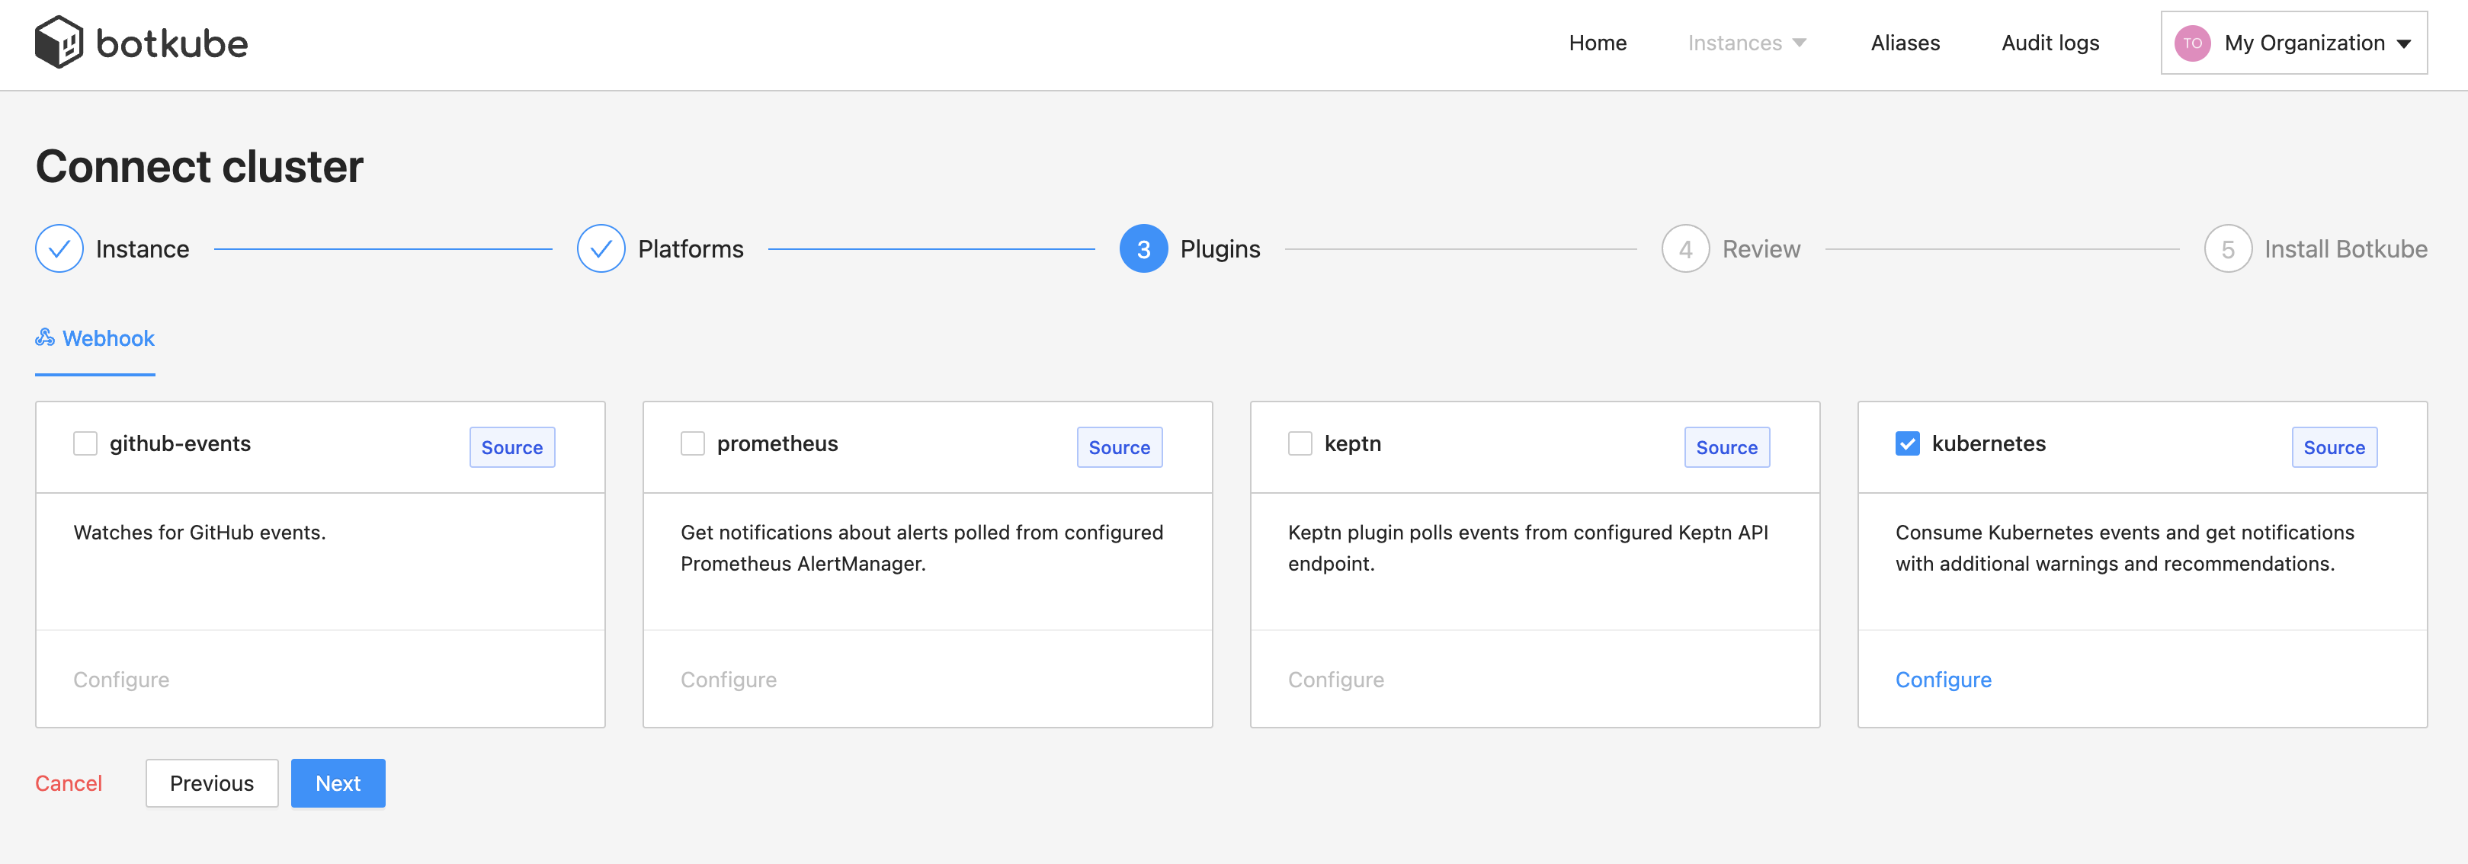Click the Platforms step label

[x=691, y=249]
